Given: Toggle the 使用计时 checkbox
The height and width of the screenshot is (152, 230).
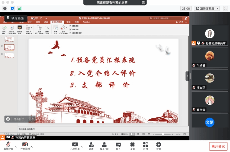Looking at the screenshot, I should [x=70, y=29].
